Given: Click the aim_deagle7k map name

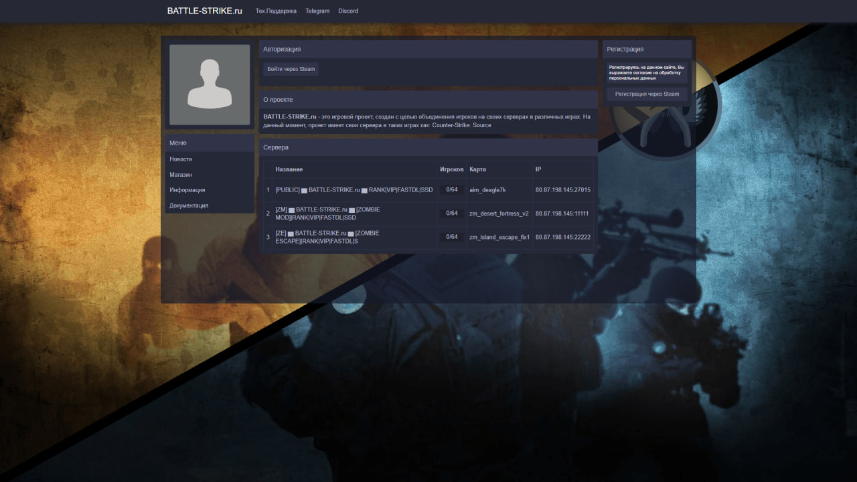Looking at the screenshot, I should tap(487, 190).
